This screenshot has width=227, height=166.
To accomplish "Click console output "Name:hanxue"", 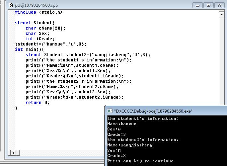I will click(x=122, y=124).
